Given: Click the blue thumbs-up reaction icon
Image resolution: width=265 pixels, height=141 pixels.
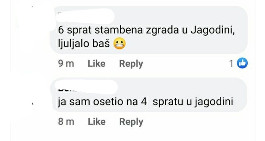Looking at the screenshot, I should [x=242, y=63].
